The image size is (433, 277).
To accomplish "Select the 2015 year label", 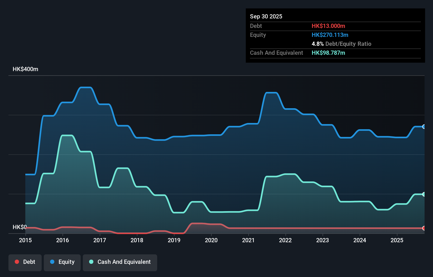I will tap(25, 240).
